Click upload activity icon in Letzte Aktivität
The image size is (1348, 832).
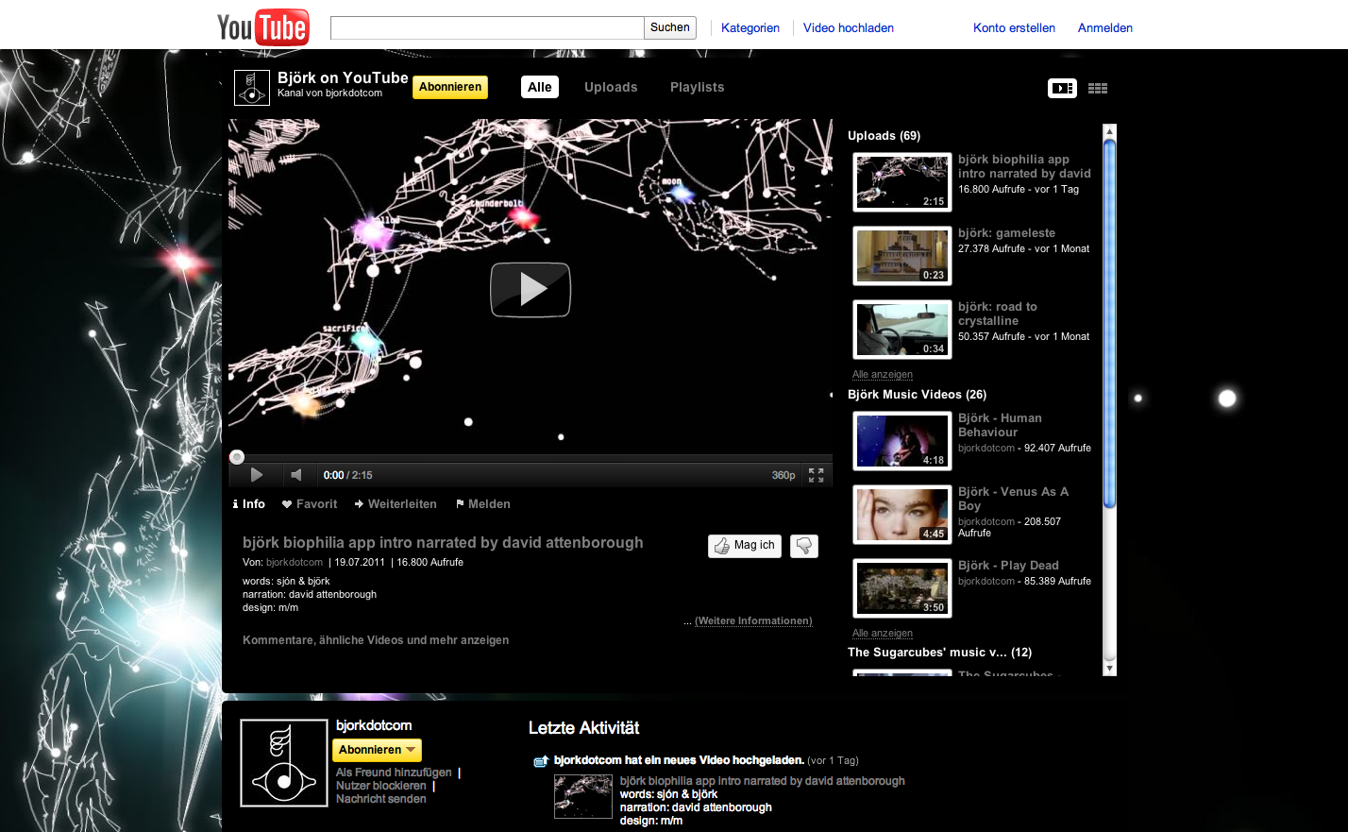click(541, 761)
